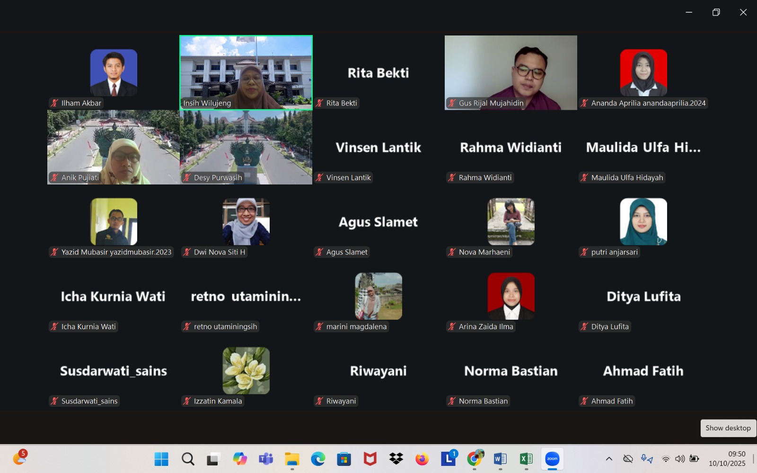The image size is (757, 473).
Task: Click the Dropbox taskbar icon
Action: coord(396,459)
